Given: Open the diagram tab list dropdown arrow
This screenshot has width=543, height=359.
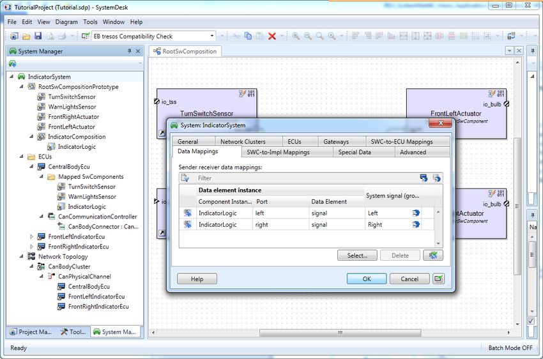Looking at the screenshot, I should pyautogui.click(x=509, y=51).
